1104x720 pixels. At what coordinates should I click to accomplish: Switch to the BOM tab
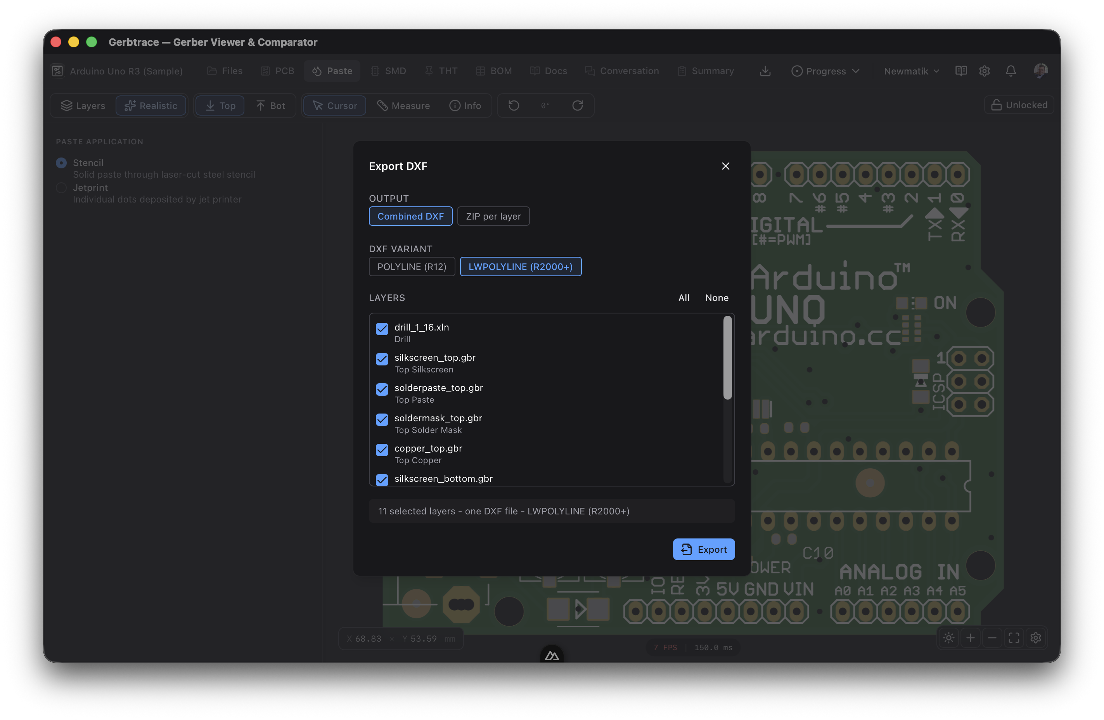pos(494,71)
